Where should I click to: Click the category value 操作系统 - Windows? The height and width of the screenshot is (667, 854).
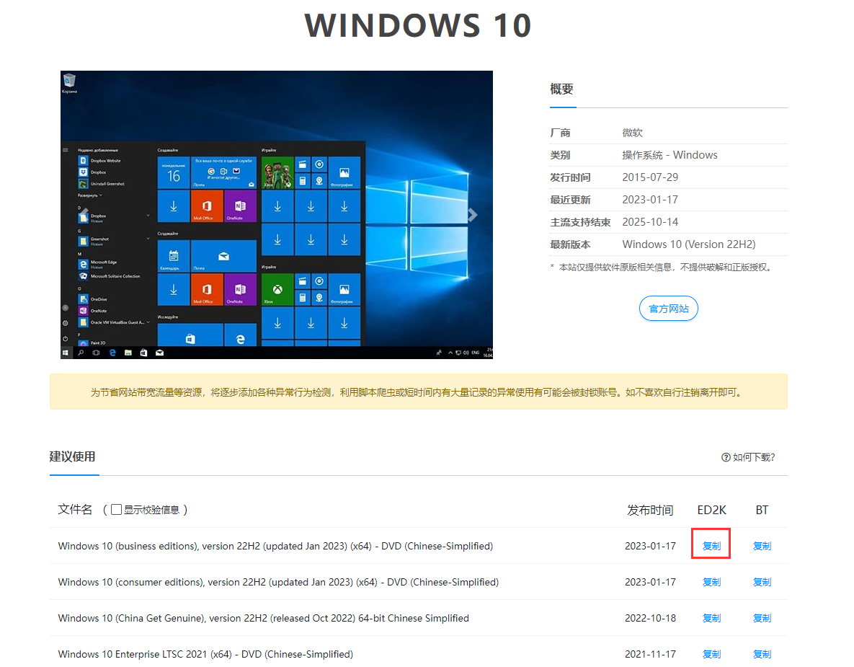pos(670,155)
